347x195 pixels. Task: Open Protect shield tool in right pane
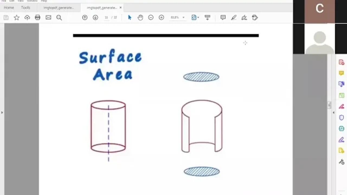pyautogui.click(x=341, y=118)
